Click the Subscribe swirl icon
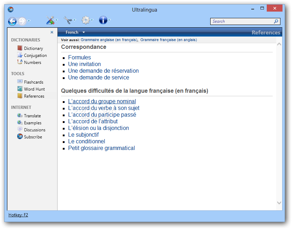The width and height of the screenshot is (292, 229). [20, 136]
